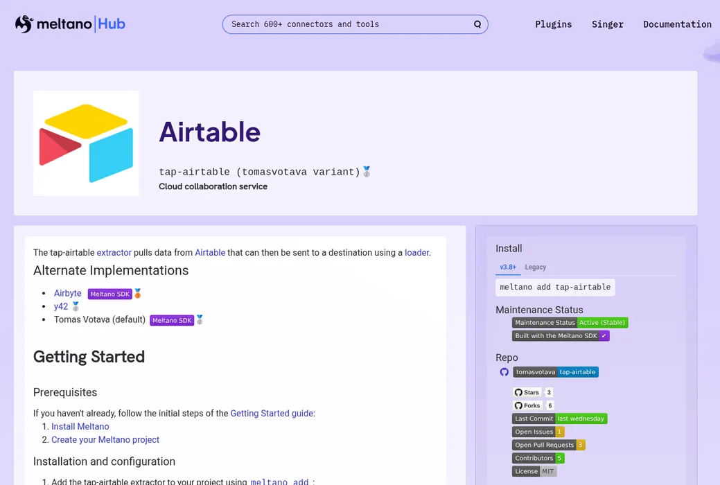Click the Install Meltano link
Image resolution: width=720 pixels, height=485 pixels.
[x=80, y=426]
